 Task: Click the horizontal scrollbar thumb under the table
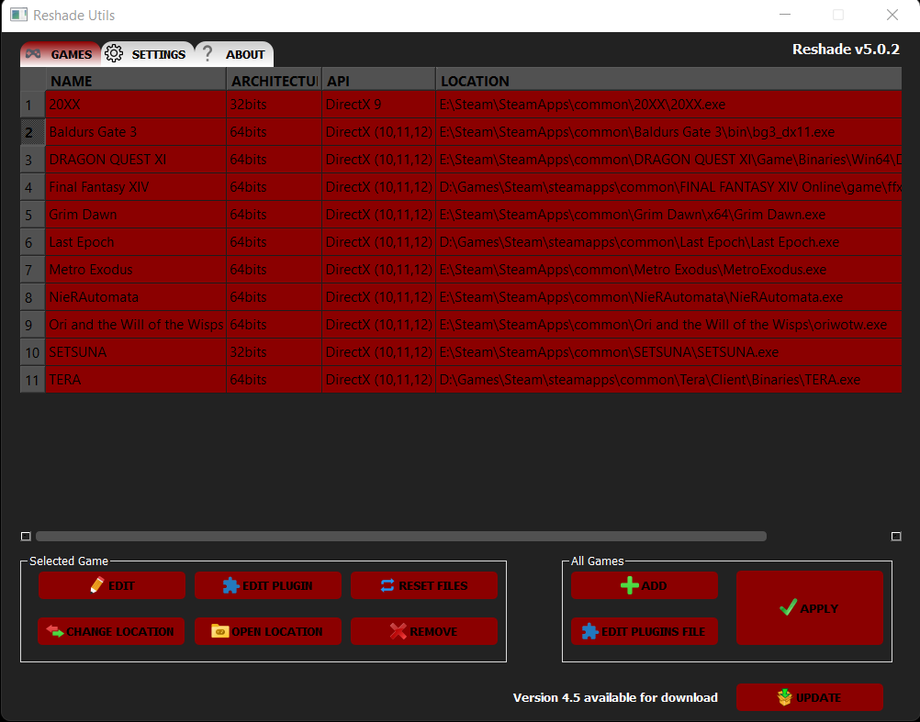[400, 536]
